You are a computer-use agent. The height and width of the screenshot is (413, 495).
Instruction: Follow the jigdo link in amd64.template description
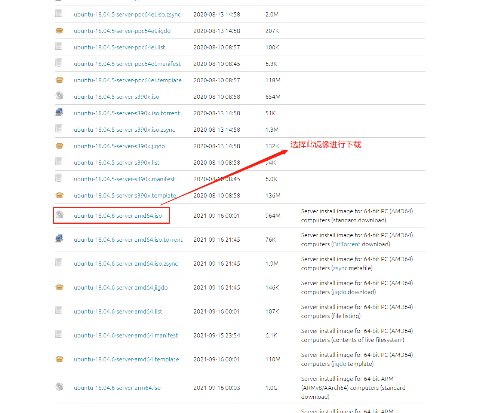340,364
